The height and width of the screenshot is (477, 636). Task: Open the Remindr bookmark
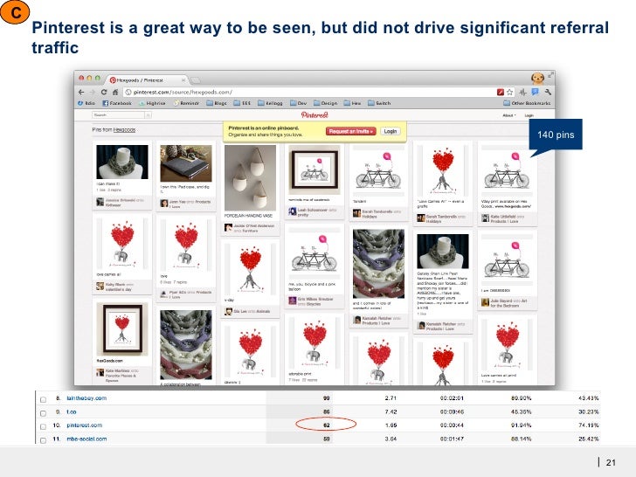[187, 103]
